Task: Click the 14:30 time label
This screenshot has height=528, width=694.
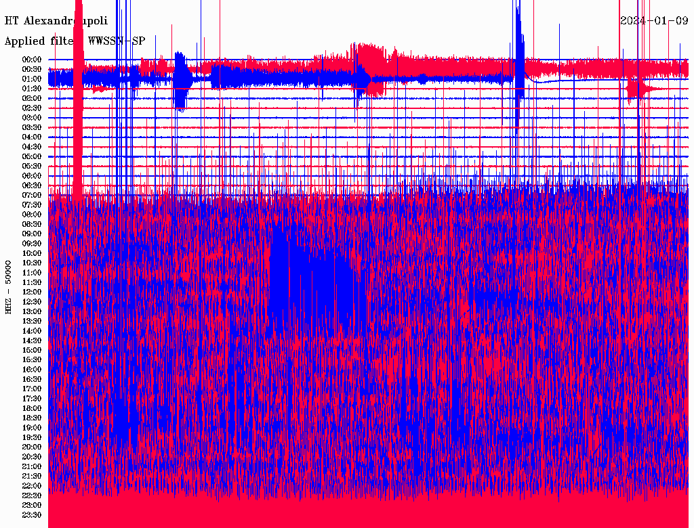Action: 32,341
